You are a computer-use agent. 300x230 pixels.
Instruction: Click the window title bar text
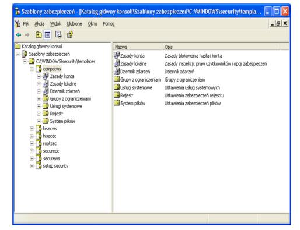(x=141, y=12)
